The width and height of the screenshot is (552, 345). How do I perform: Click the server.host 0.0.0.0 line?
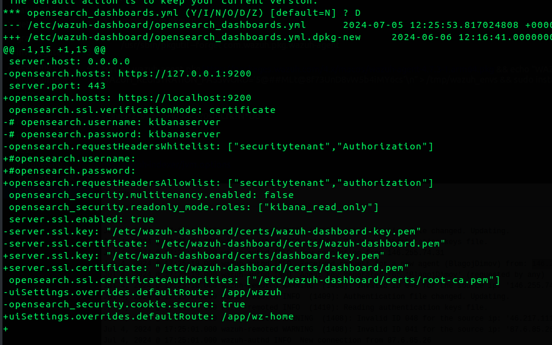click(x=69, y=61)
